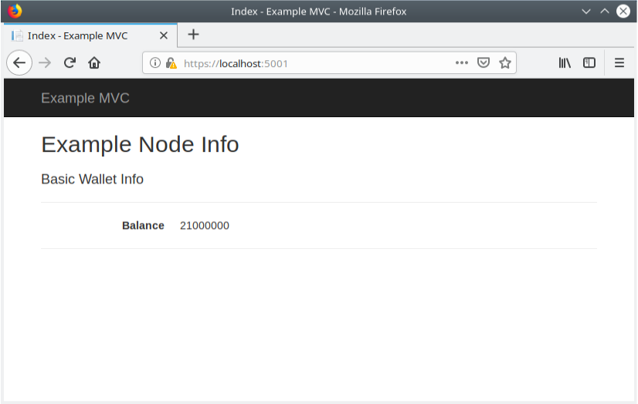Toggle the sidebars panel
Image resolution: width=638 pixels, height=404 pixels.
(x=589, y=63)
